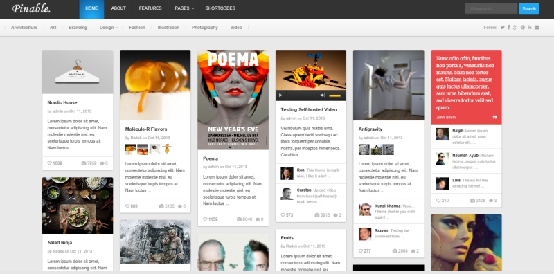
Task: Seek in the video progress bar
Action: point(302,95)
